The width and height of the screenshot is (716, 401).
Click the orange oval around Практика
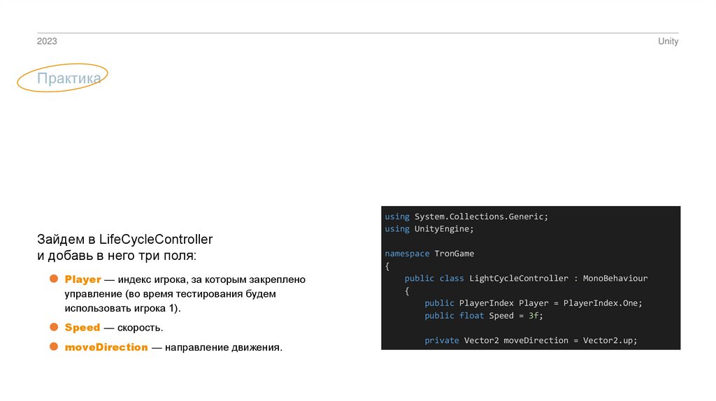pos(63,79)
